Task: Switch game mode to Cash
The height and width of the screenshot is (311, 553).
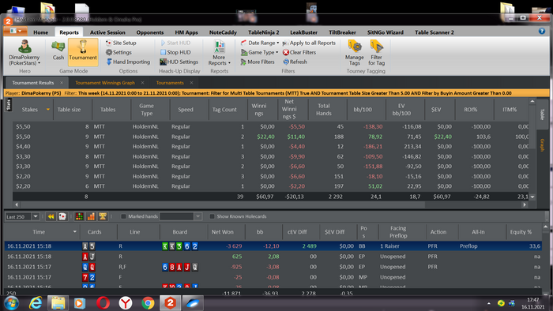Action: click(58, 51)
